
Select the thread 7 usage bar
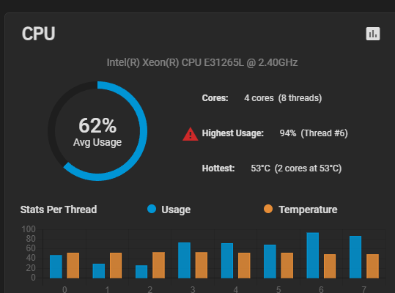click(x=355, y=257)
